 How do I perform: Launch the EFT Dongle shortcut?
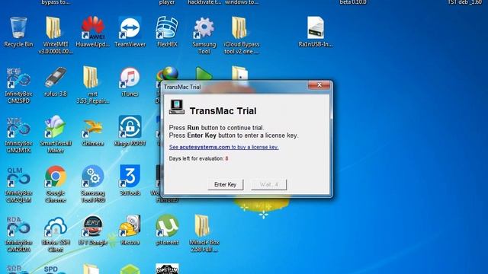pos(93,230)
